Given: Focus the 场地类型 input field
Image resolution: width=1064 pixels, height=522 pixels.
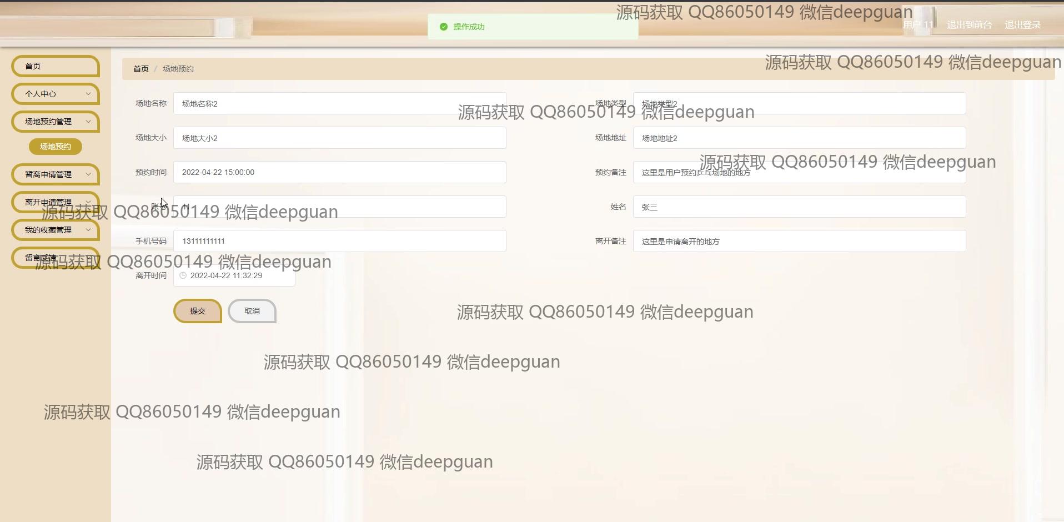Looking at the screenshot, I should pyautogui.click(x=800, y=103).
